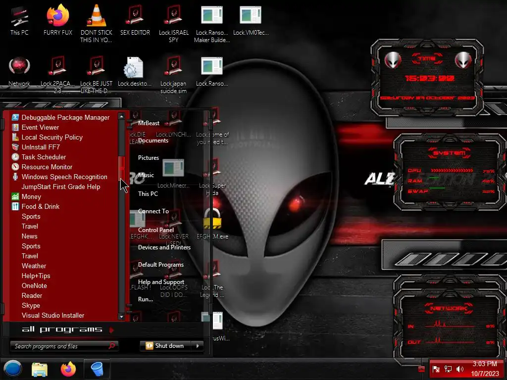
Task: Open Pictures from Start menu
Action: [x=149, y=158]
